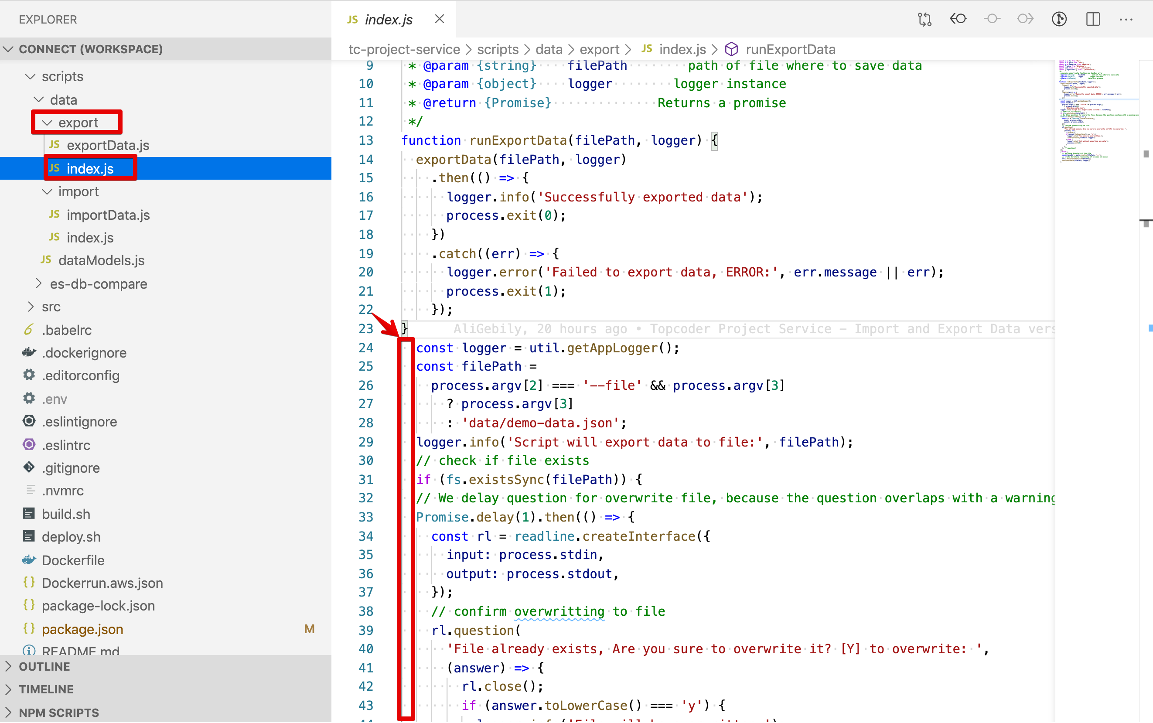Click tc-project-service in the breadcrumb
1153x723 pixels.
click(x=404, y=49)
